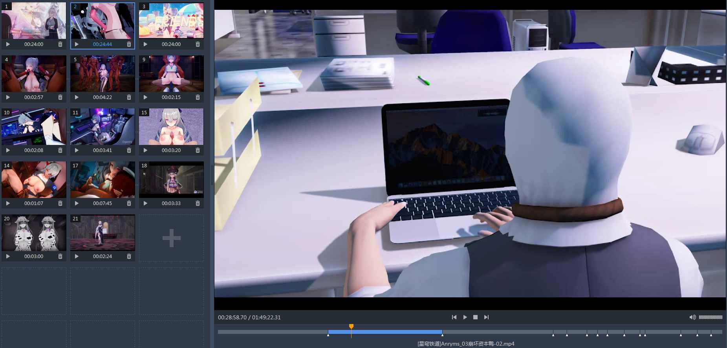Viewport: 727px width, 348px height.
Task: Play clip 4 lasting 00:02:57
Action: [x=8, y=97]
